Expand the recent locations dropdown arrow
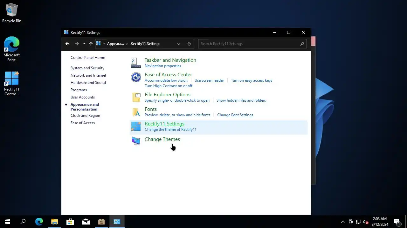407x228 pixels. pos(84,44)
